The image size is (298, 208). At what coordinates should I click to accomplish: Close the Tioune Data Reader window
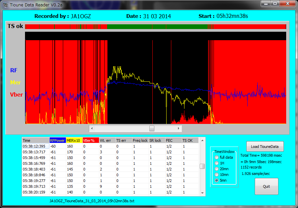[288, 4]
